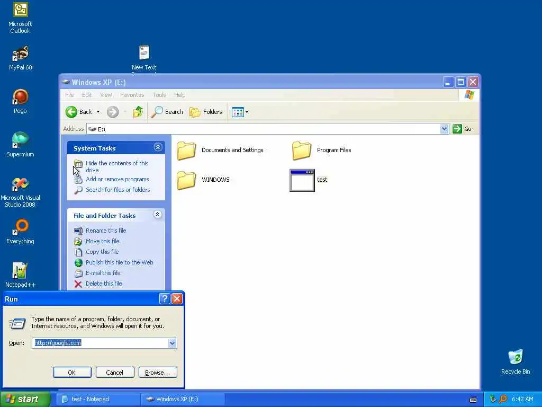Image resolution: width=542 pixels, height=407 pixels.
Task: Select Documents and Settings folder
Action: tap(220, 150)
